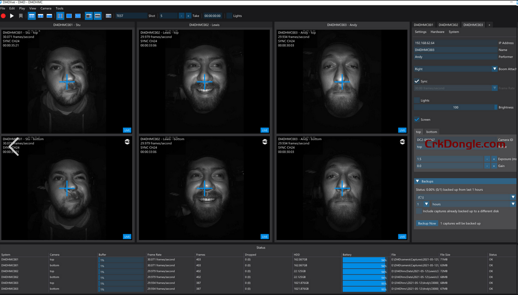Image resolution: width=518 pixels, height=295 pixels.
Task: Collapse the Backups section
Action: 417,181
